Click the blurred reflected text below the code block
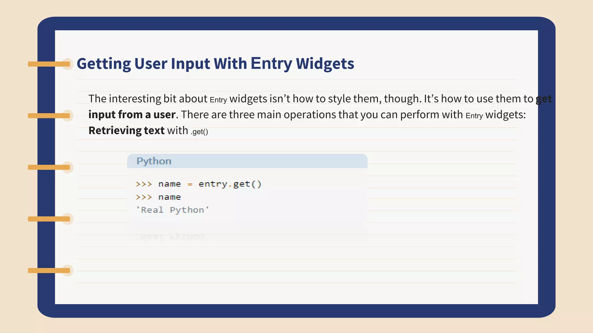 (173, 237)
